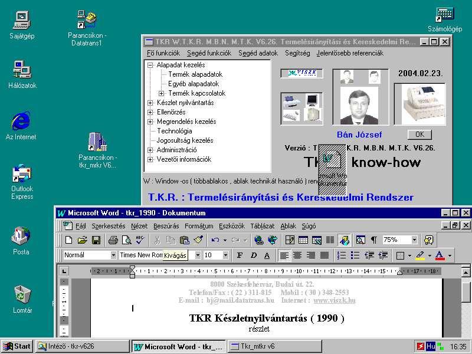
Task: Select the Posta desktop icon
Action: click(x=21, y=241)
